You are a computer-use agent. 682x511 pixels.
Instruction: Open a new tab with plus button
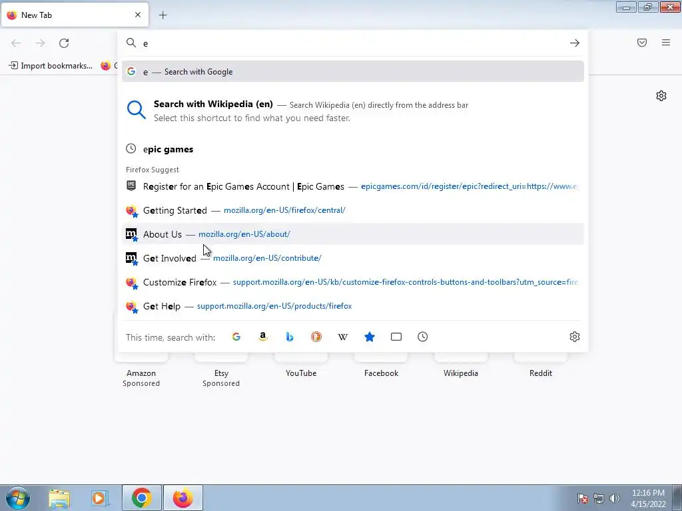click(163, 15)
